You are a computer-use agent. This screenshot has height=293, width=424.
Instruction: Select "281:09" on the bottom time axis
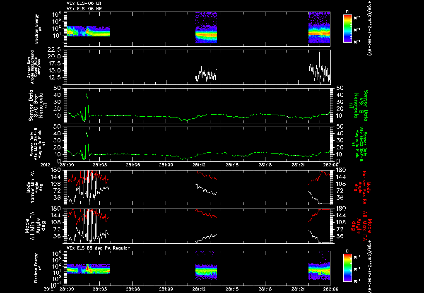point(166,289)
